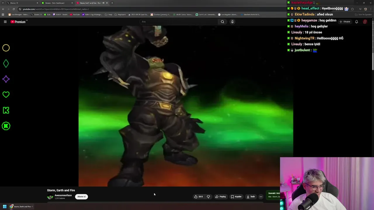
Task: Expand the tab search dropdown arrow
Action: coord(3,3)
